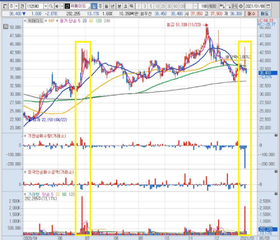280x240 pixels.
Task: Click the MP legend label
Action: coord(52,21)
